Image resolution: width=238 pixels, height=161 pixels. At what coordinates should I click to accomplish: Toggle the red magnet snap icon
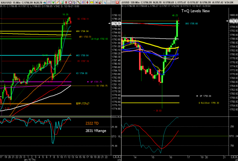[100, 2]
